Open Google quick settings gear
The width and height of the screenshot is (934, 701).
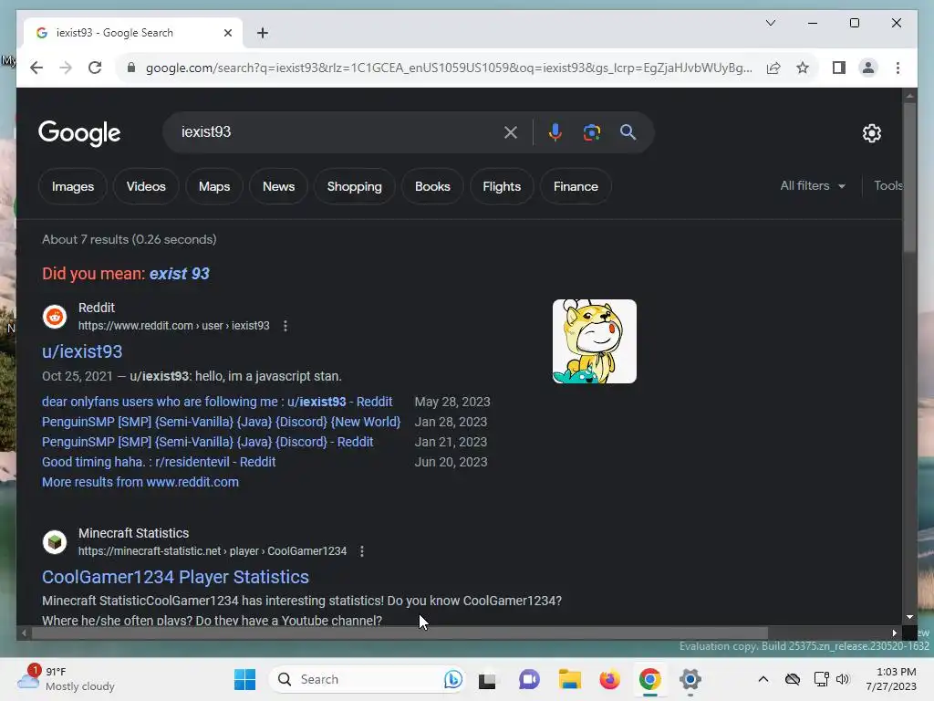pos(871,133)
